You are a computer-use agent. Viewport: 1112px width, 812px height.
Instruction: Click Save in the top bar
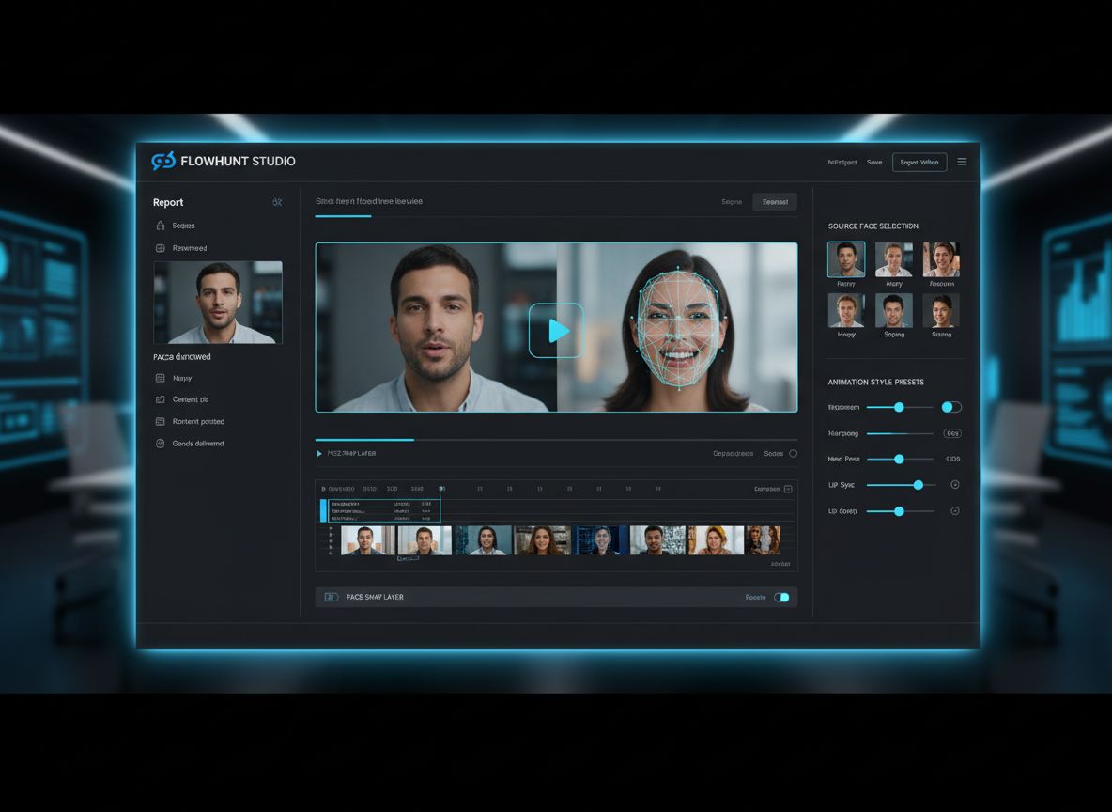pos(874,162)
